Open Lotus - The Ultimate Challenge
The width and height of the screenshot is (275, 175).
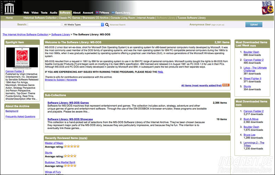[x=255, y=69]
